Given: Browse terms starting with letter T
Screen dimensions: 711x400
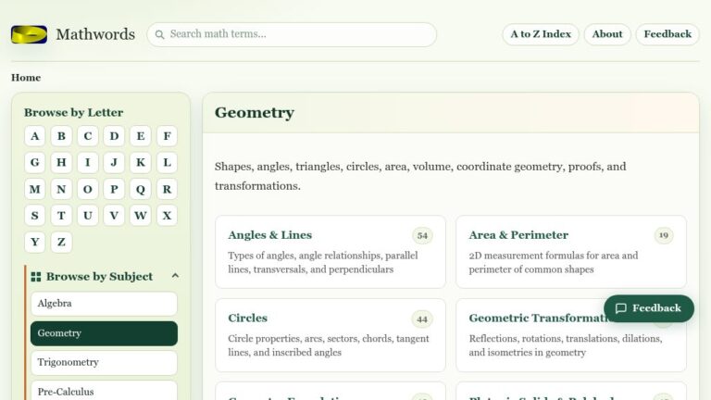Looking at the screenshot, I should 61,216.
